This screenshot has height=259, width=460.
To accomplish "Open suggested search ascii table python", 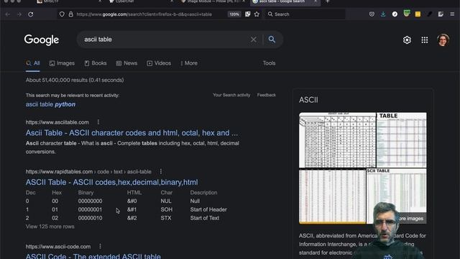I will pyautogui.click(x=50, y=104).
